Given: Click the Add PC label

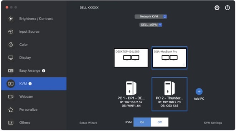Looking at the screenshot, I should coord(199,99).
